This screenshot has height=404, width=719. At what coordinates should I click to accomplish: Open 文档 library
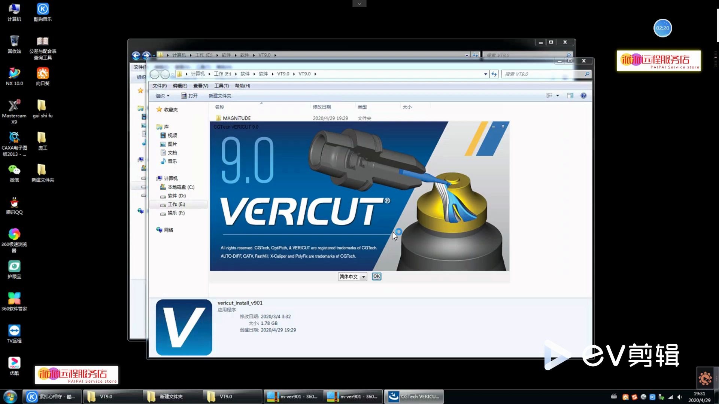tap(169, 153)
